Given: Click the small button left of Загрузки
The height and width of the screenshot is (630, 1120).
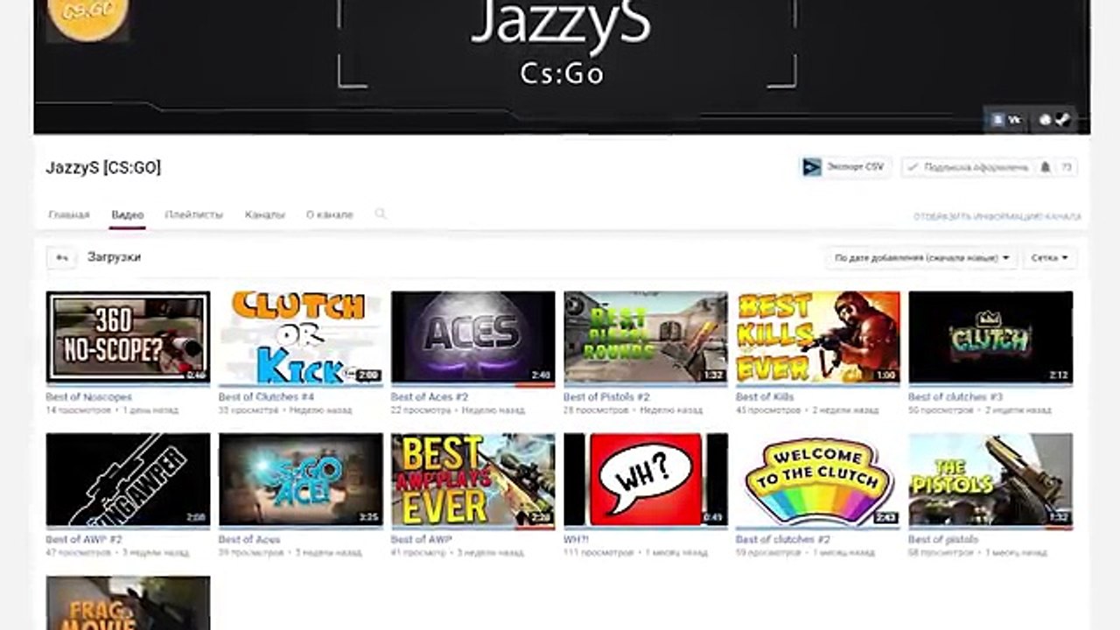Looking at the screenshot, I should click(x=61, y=257).
